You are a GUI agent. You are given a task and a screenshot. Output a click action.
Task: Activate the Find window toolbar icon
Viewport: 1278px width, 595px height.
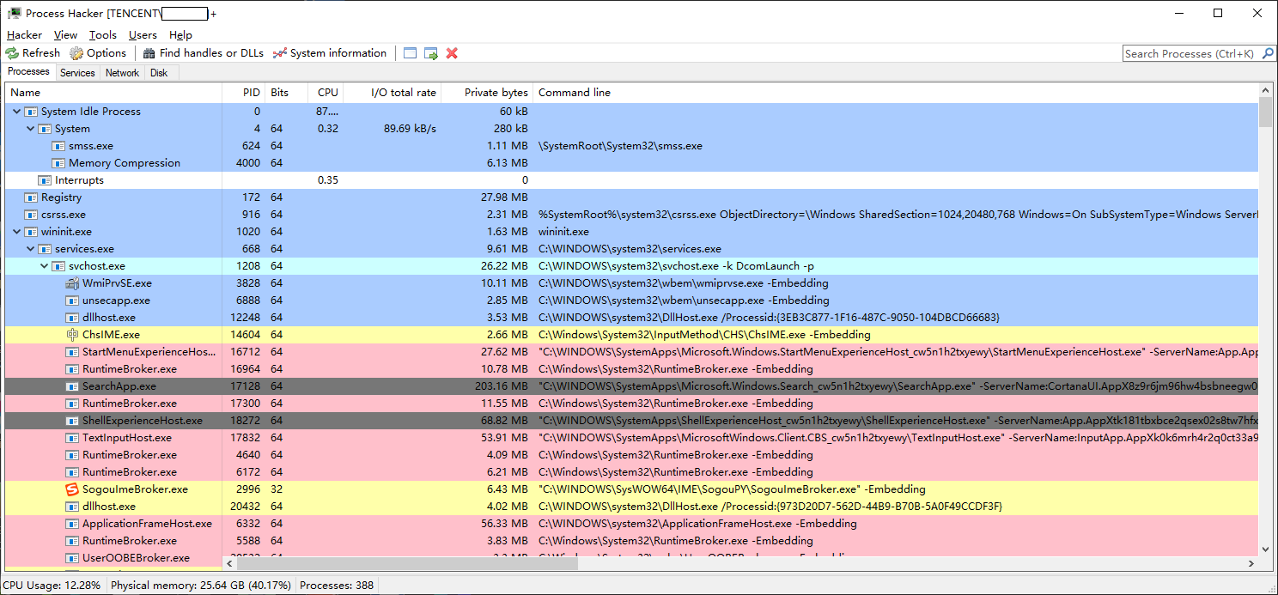point(410,52)
